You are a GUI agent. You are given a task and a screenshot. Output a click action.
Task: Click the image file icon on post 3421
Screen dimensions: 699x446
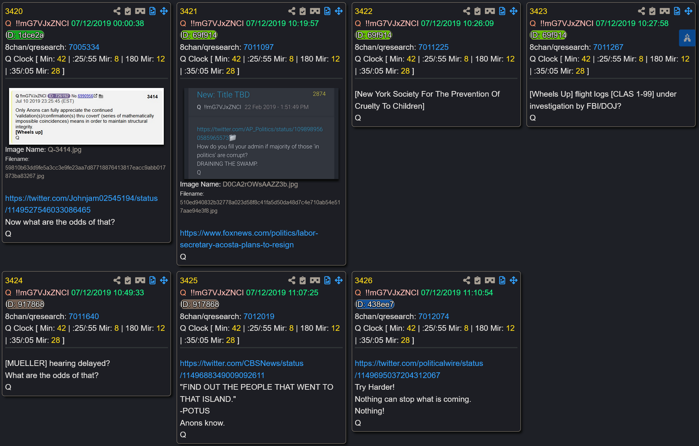click(327, 11)
